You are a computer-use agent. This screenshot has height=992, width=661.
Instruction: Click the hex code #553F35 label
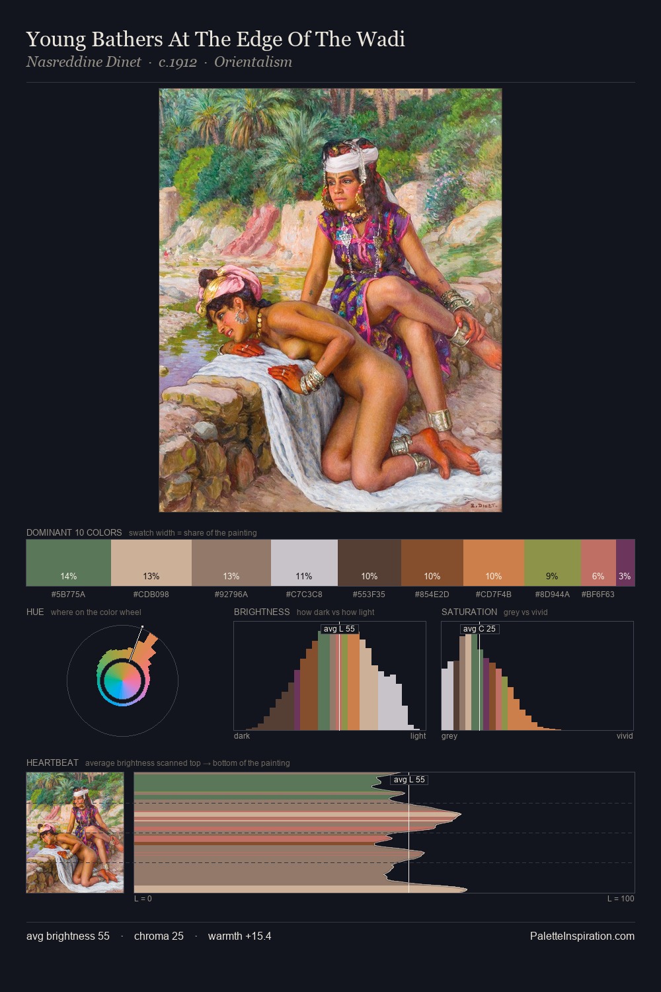click(369, 595)
